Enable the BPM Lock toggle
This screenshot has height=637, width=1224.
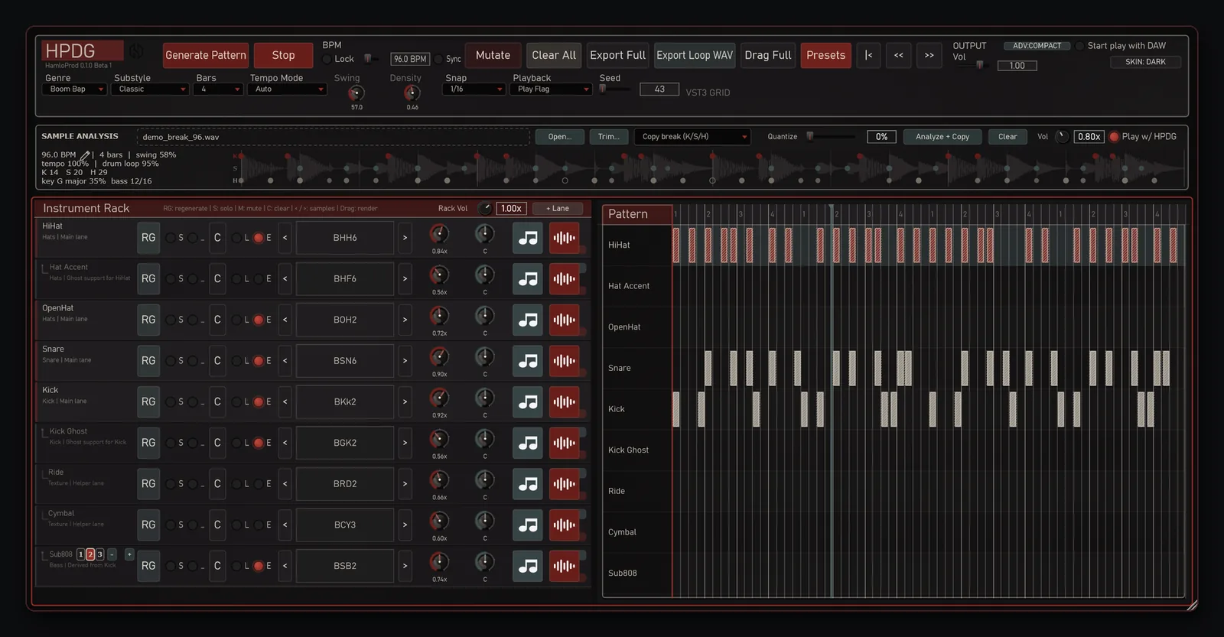[x=327, y=59]
